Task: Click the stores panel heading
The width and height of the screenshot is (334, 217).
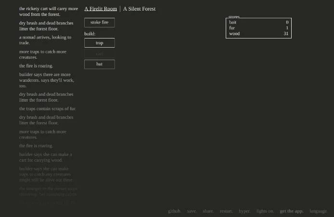Action: click(x=234, y=17)
